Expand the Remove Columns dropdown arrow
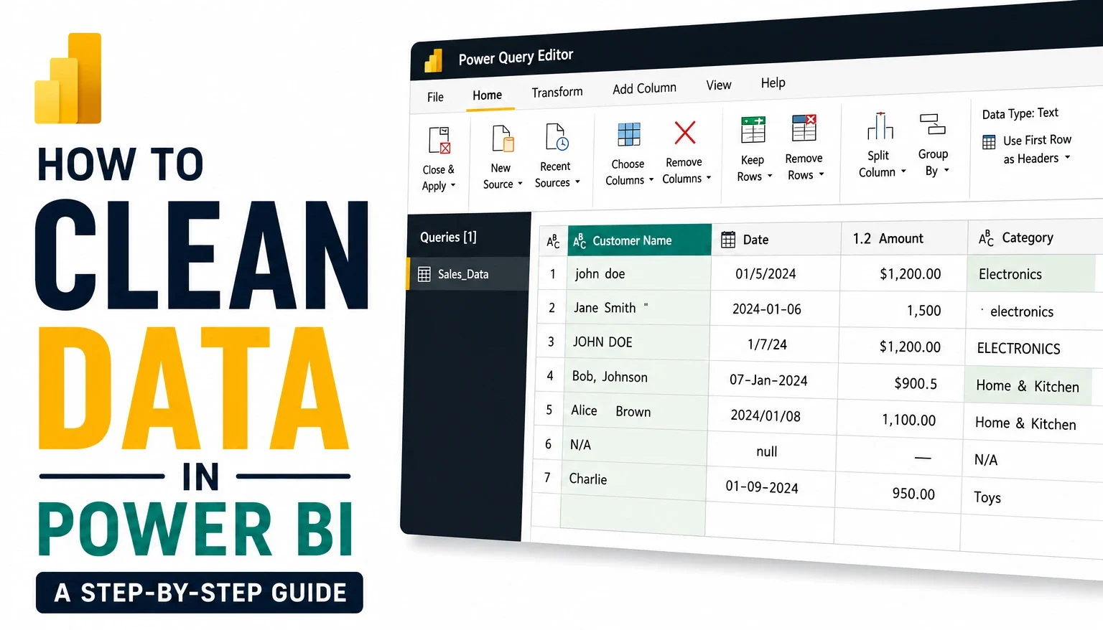The image size is (1103, 630). (709, 178)
